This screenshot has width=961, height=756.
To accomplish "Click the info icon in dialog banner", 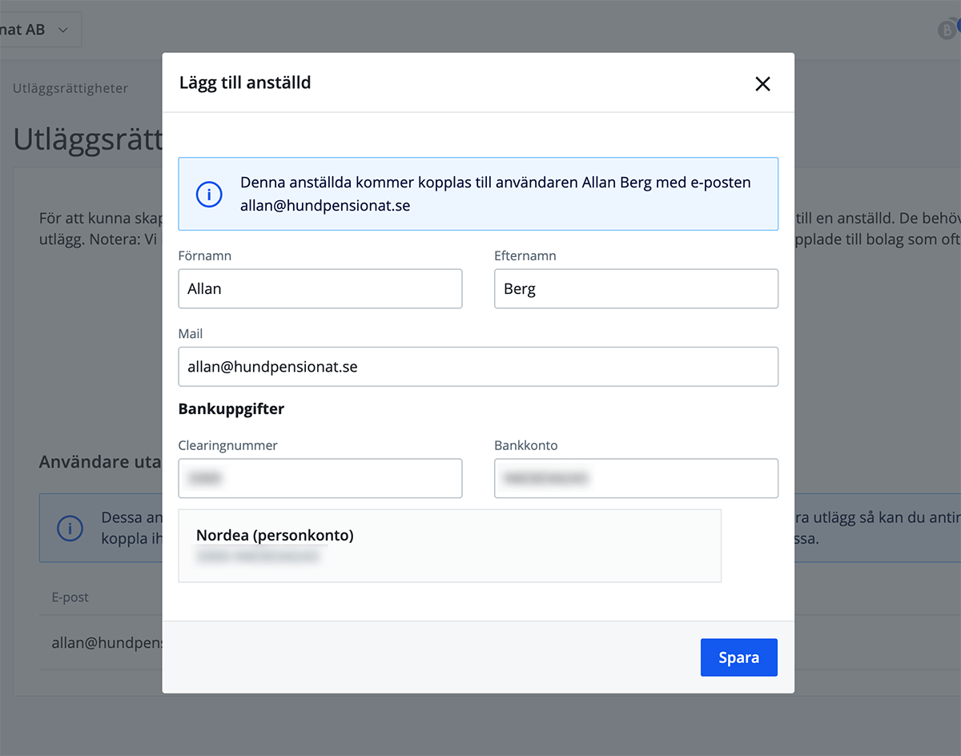I will 209,195.
